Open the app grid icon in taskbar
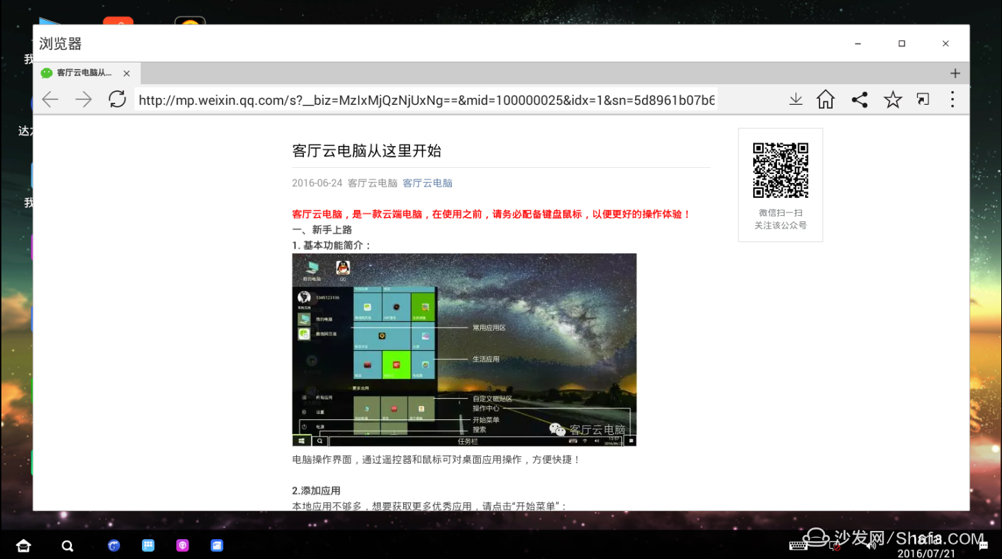Image resolution: width=1002 pixels, height=559 pixels. click(148, 545)
